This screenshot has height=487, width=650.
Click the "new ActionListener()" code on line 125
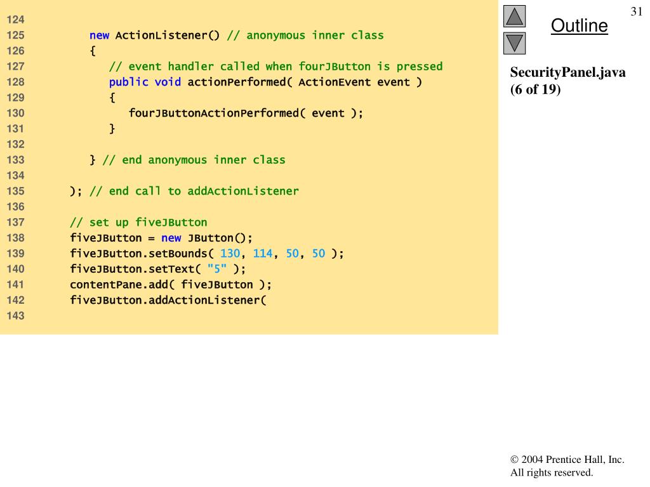[154, 36]
